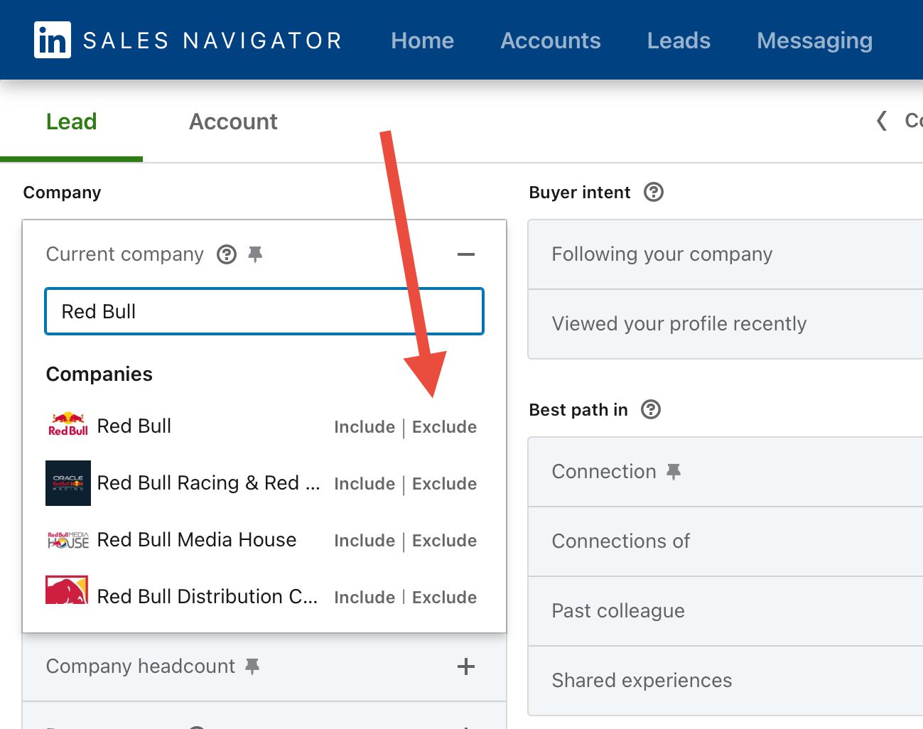Collapse the Current company filter

point(465,254)
